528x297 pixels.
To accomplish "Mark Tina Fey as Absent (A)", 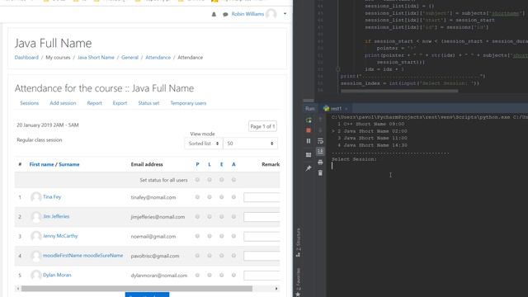I will pos(233,197).
